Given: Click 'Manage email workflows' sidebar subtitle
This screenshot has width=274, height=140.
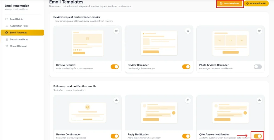Looking at the screenshot, I should [16, 9].
